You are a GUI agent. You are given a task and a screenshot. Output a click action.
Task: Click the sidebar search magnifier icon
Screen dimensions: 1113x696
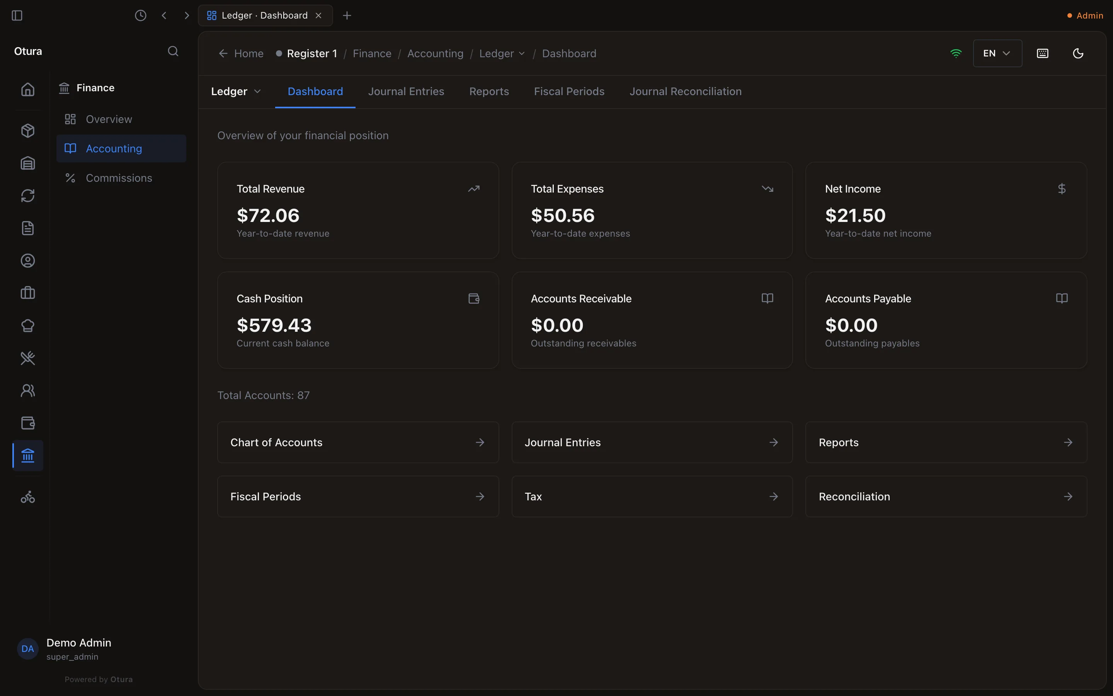(x=173, y=51)
